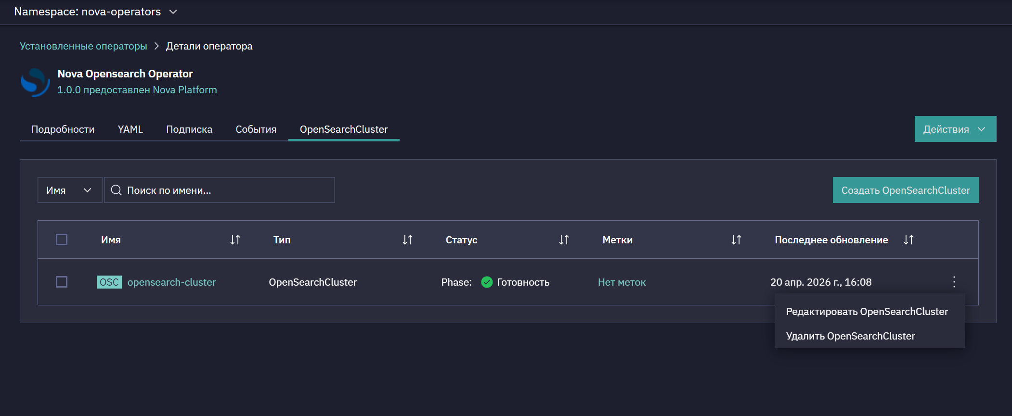The width and height of the screenshot is (1012, 416).
Task: Click Детали оператора breadcrumb text
Action: point(209,46)
